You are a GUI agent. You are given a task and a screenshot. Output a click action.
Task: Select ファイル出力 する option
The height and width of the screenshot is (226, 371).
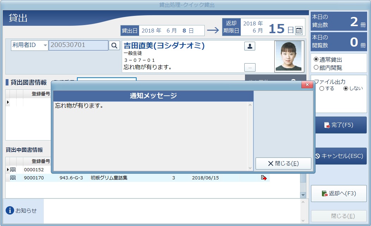tap(322, 89)
